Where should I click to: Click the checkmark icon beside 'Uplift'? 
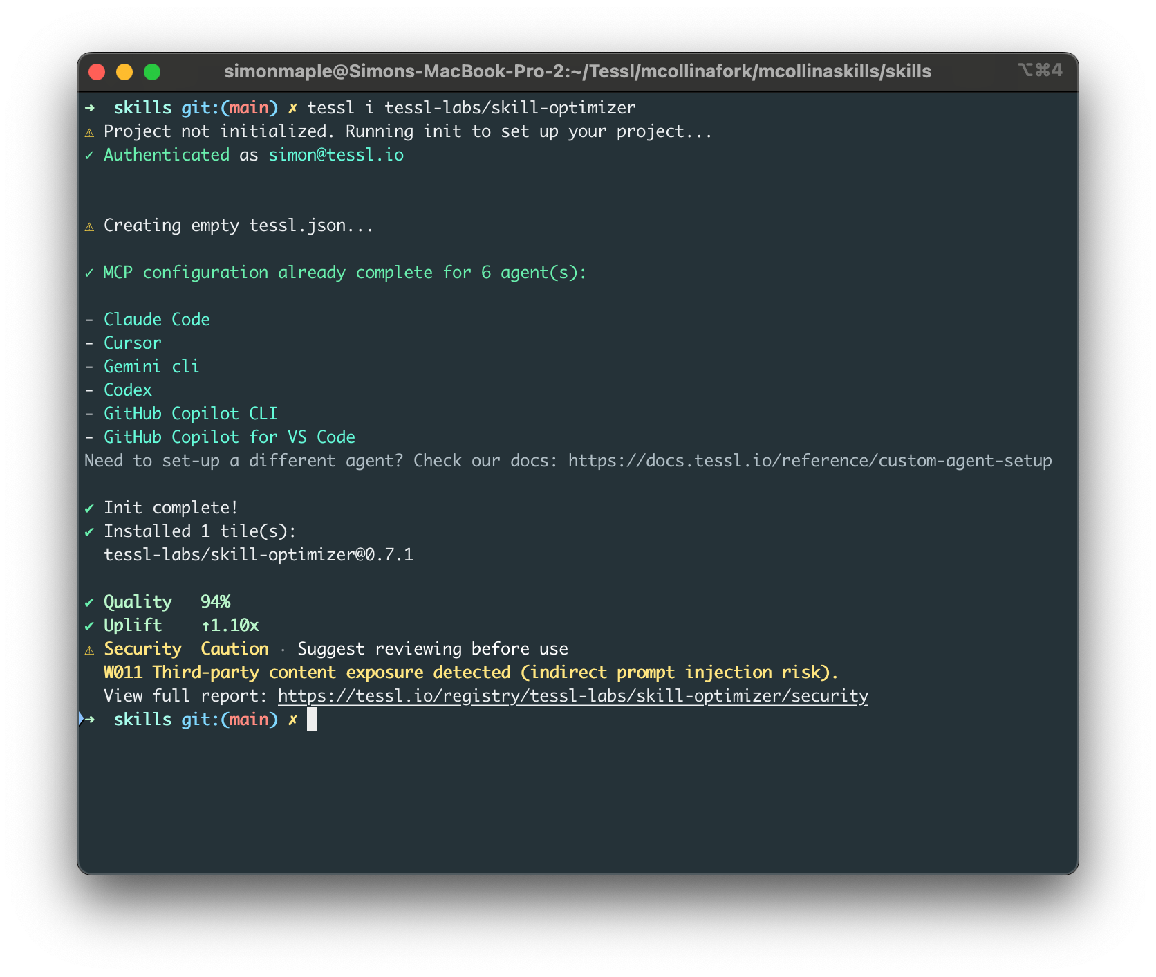click(x=89, y=626)
